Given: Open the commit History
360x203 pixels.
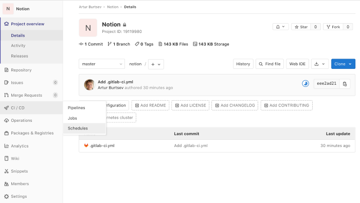Looking at the screenshot, I should click(243, 64).
